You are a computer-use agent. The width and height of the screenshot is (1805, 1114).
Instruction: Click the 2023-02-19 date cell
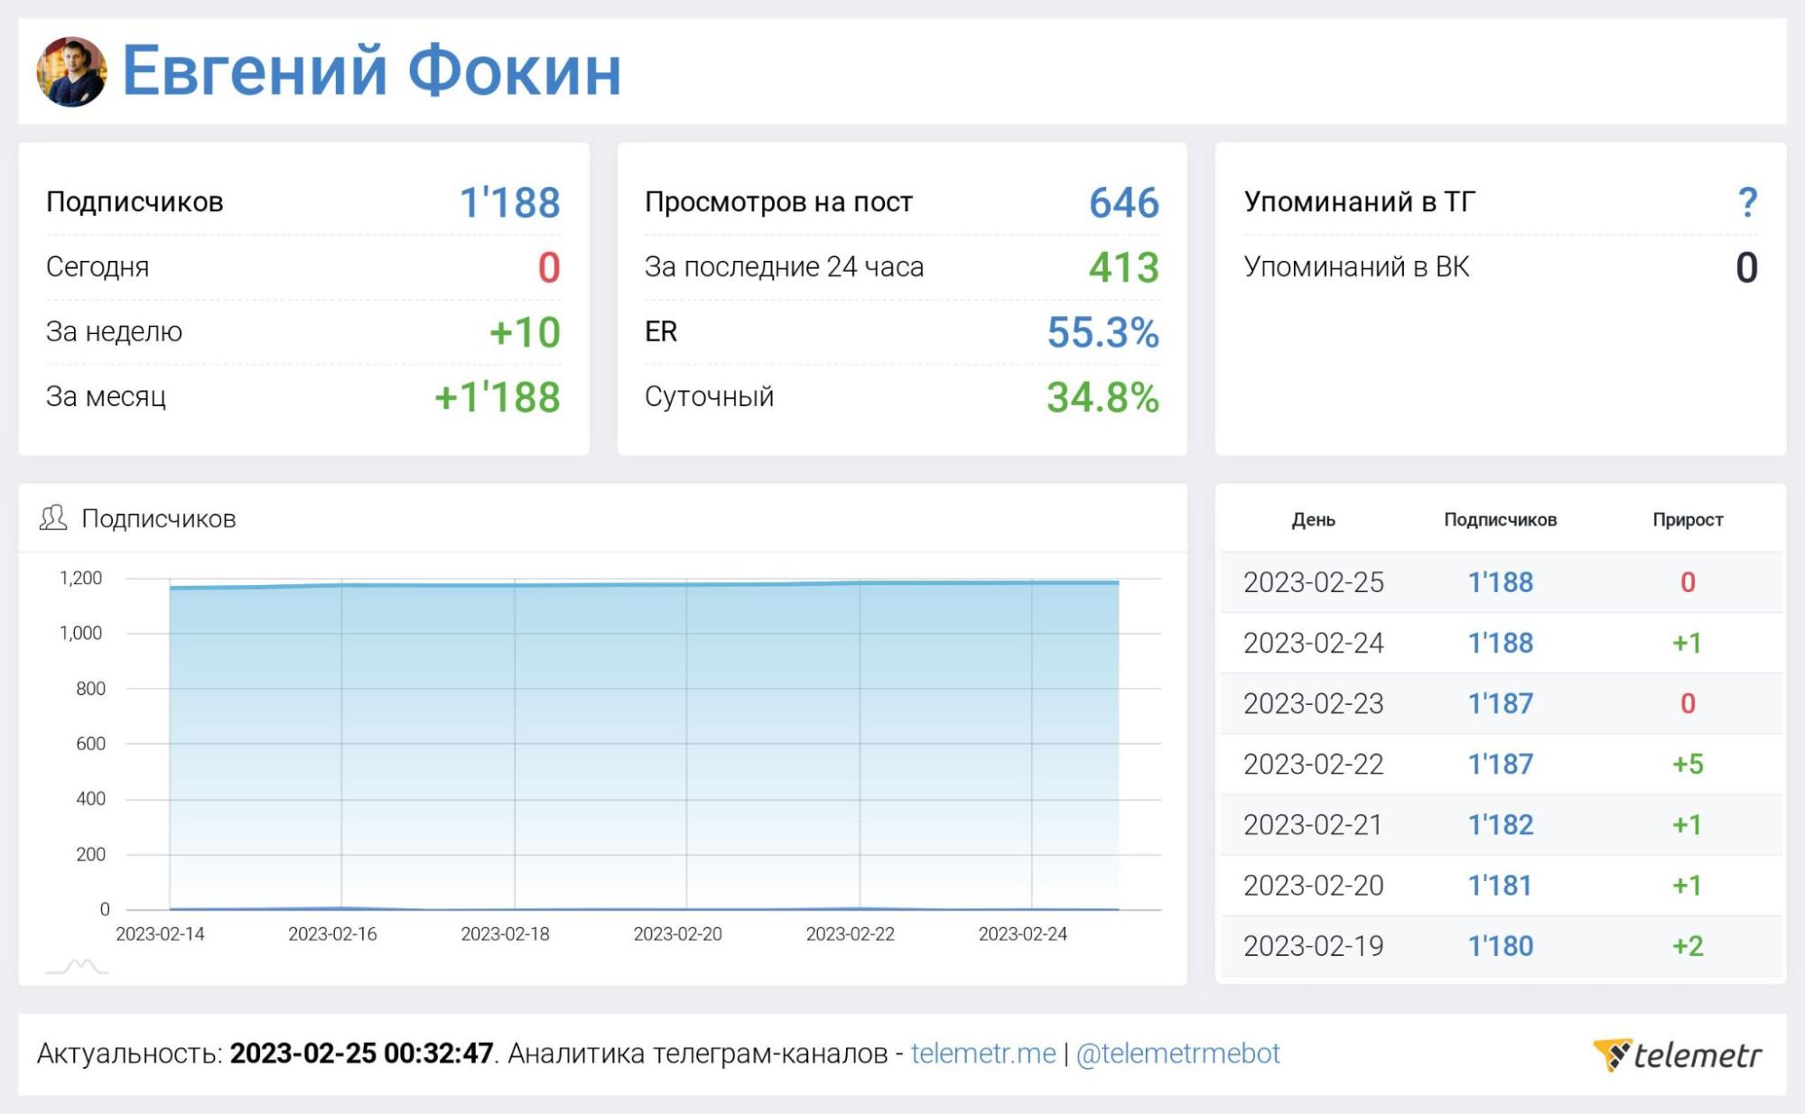[1314, 945]
